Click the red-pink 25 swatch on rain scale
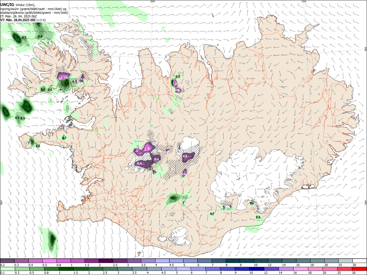This screenshot has width=367, height=275. [x=345, y=269]
